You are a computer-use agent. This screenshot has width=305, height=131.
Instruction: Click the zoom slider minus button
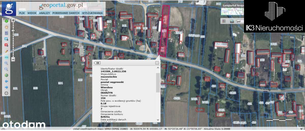coord(13,59)
